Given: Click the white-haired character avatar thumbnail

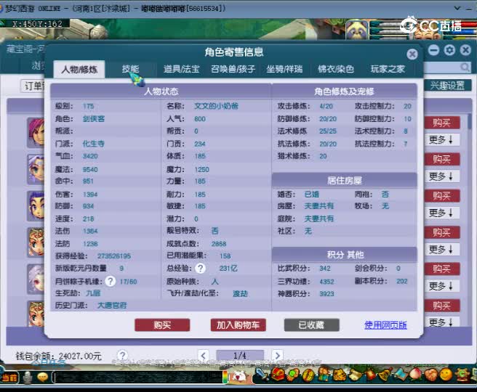Looking at the screenshot, I should tap(36, 279).
